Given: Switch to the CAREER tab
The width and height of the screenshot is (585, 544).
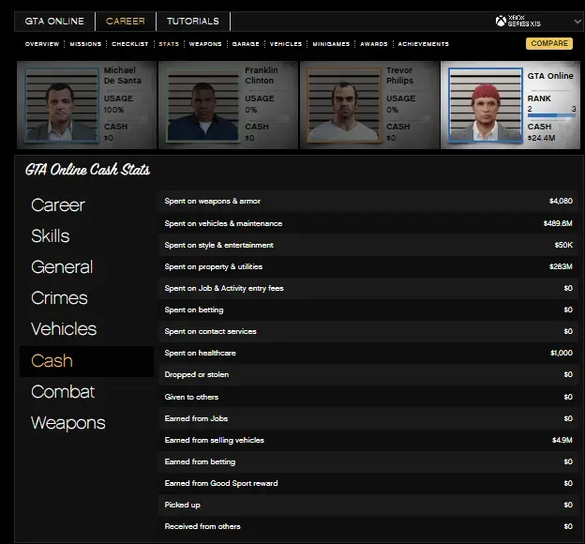Looking at the screenshot, I should [126, 22].
